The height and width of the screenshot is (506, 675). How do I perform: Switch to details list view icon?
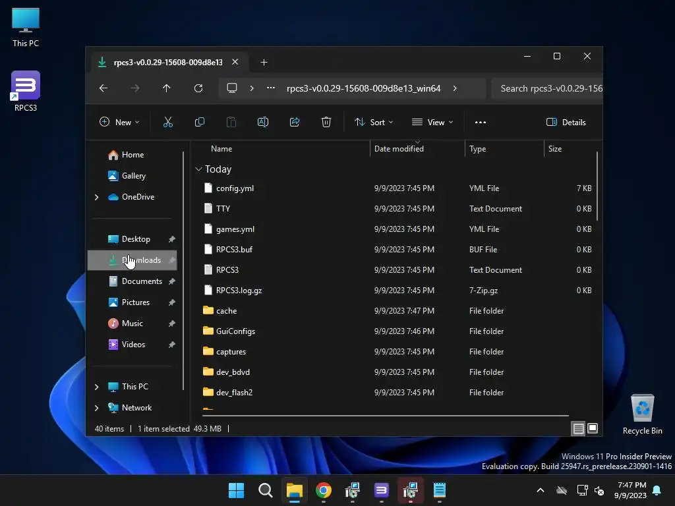[578, 428]
